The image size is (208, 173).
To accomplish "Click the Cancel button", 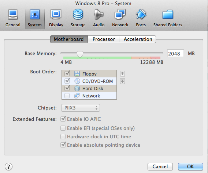I will 160,166.
